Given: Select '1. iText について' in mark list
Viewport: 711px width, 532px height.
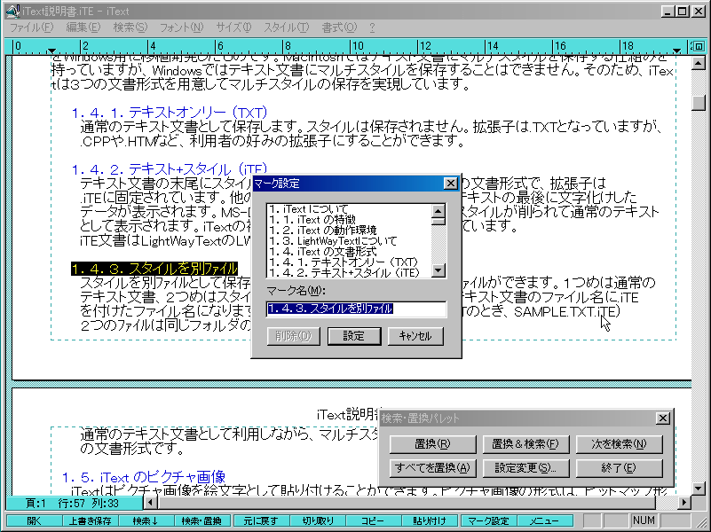Looking at the screenshot, I should coord(348,208).
